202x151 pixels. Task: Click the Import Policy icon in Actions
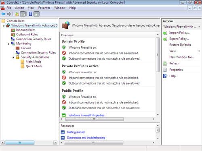coord(165,33)
